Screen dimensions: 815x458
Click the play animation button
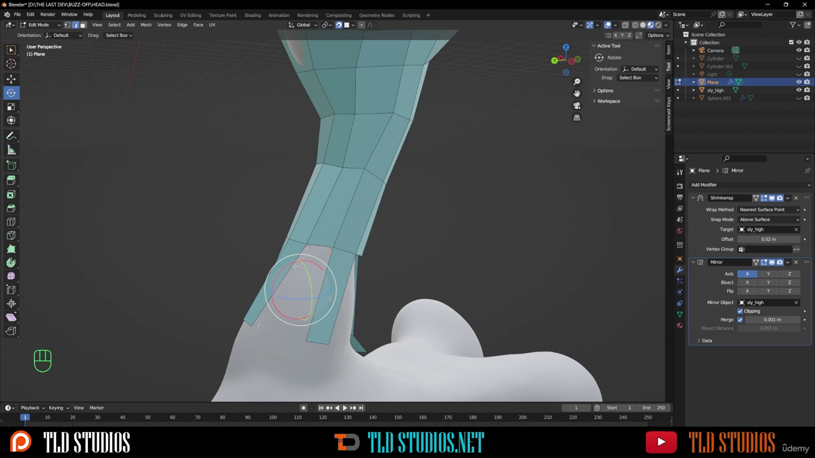tap(344, 408)
